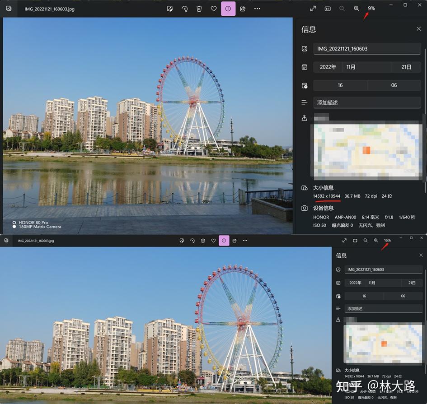Click the top window's ANP-AN00 device model text
Image resolution: width=427 pixels, height=404 pixels.
[x=345, y=217]
